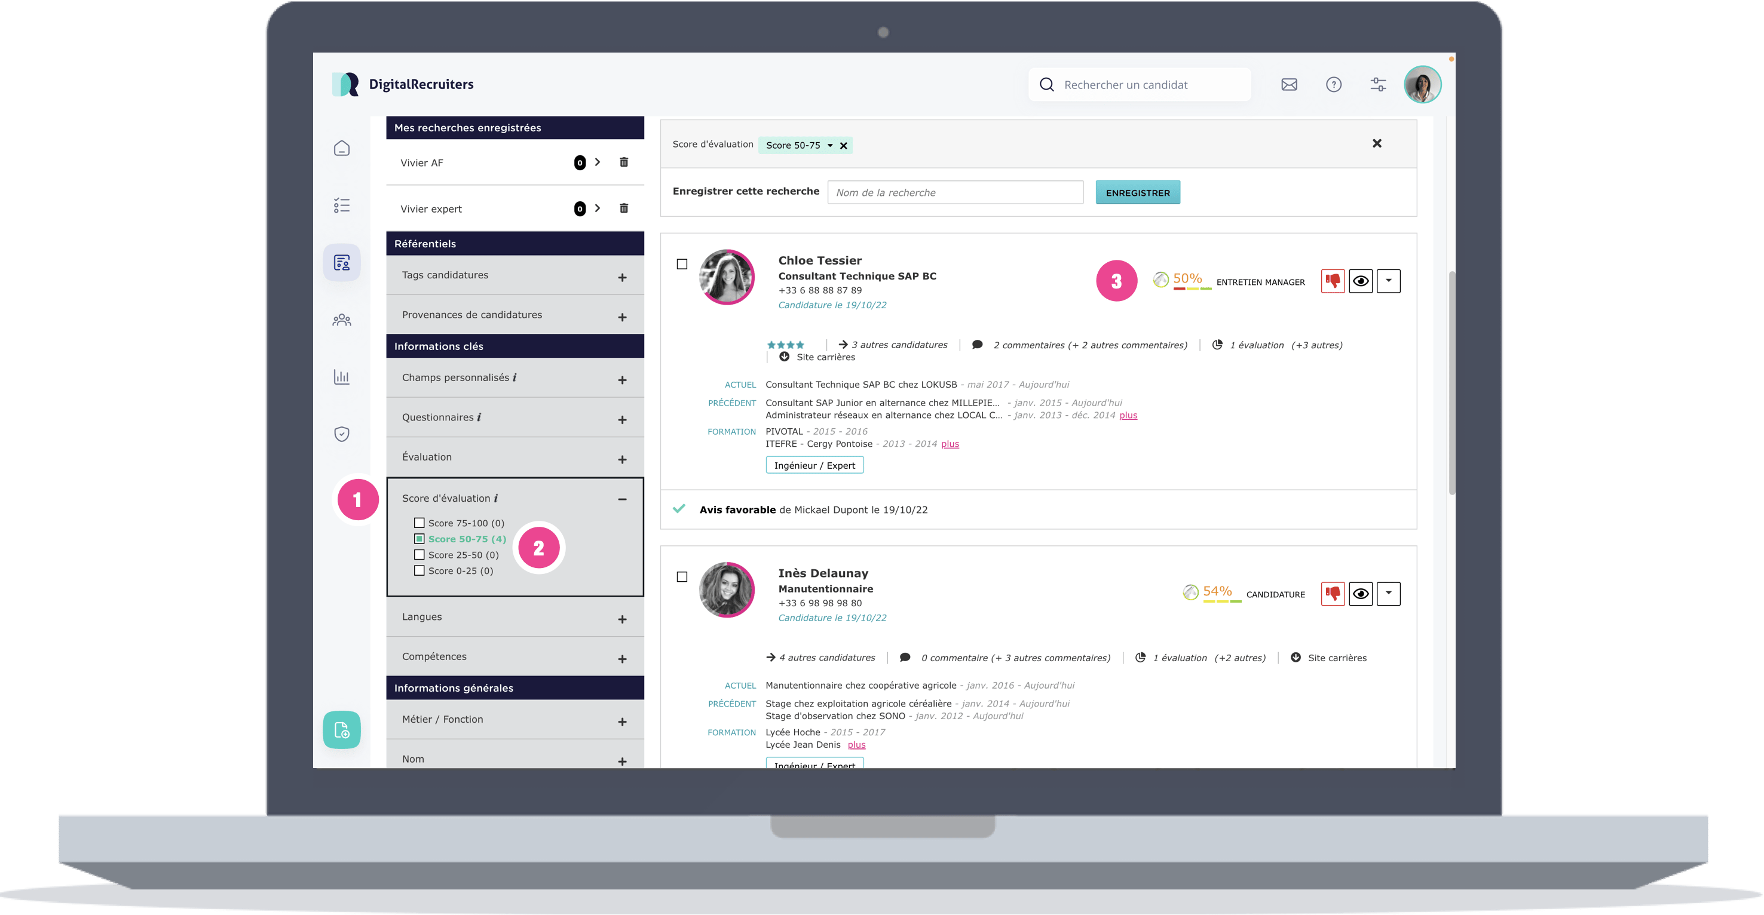
Task: Open the mail envelope icon in header
Action: tap(1289, 85)
